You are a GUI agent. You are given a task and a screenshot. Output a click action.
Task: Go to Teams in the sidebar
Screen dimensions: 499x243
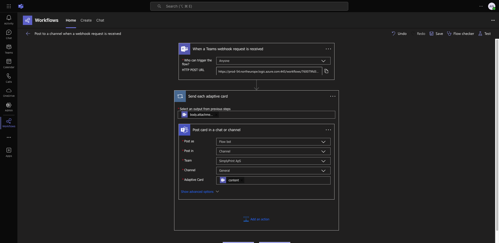point(9,49)
